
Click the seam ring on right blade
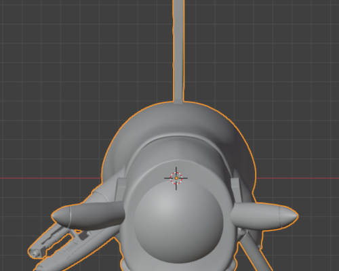(279, 216)
